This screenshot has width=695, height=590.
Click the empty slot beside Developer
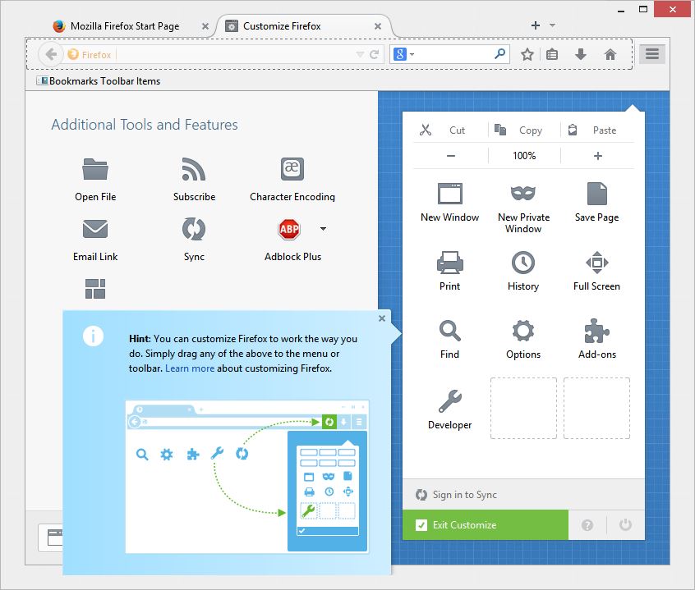[x=523, y=408]
